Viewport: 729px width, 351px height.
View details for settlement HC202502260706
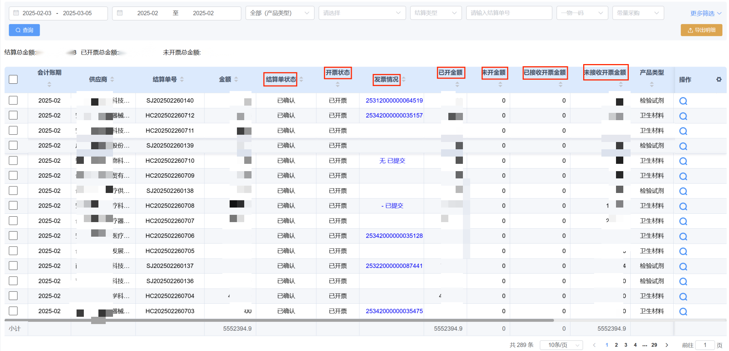coord(683,236)
